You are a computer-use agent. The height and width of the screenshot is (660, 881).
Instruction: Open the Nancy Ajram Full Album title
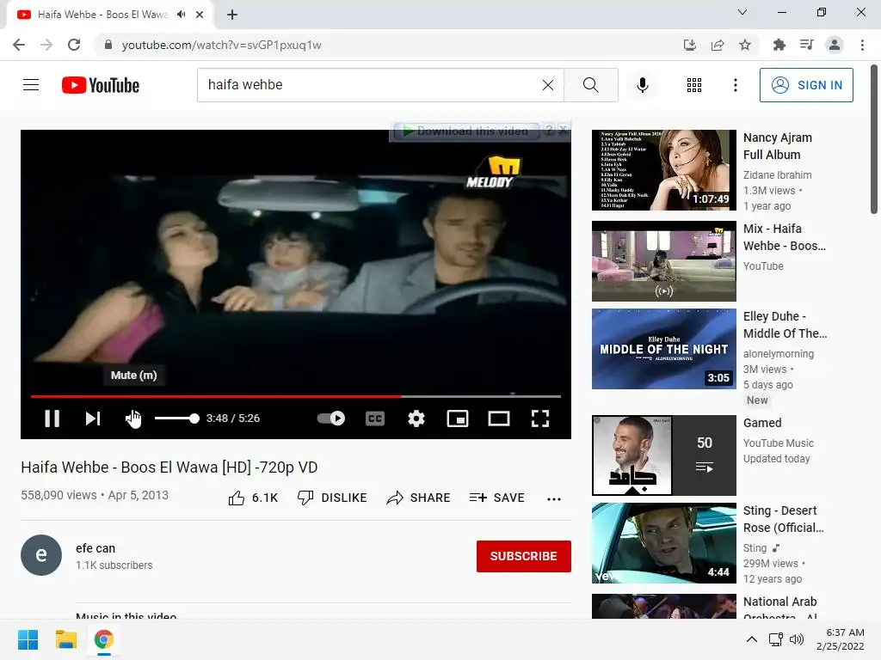pyautogui.click(x=778, y=146)
